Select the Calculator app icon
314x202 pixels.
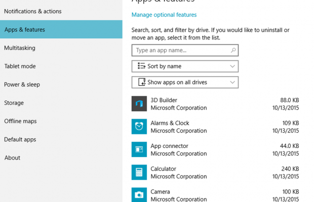tap(139, 172)
